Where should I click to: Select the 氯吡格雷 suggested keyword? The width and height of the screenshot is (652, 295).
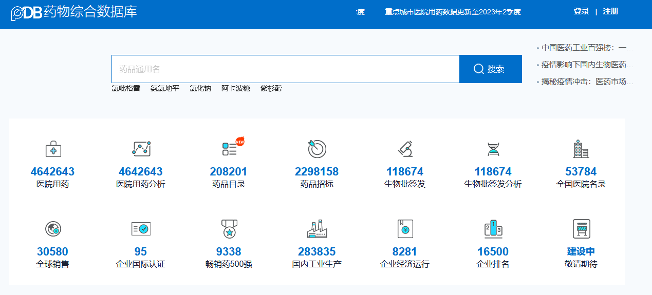click(x=125, y=88)
